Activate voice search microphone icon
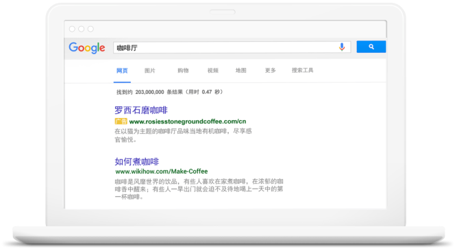 pyautogui.click(x=342, y=47)
